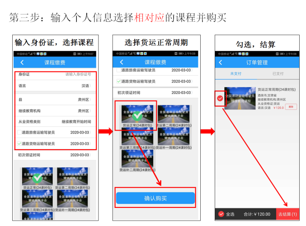Select 货运第二周期 course in middle screen
Viewport: 306px width, 226px height.
173,115
